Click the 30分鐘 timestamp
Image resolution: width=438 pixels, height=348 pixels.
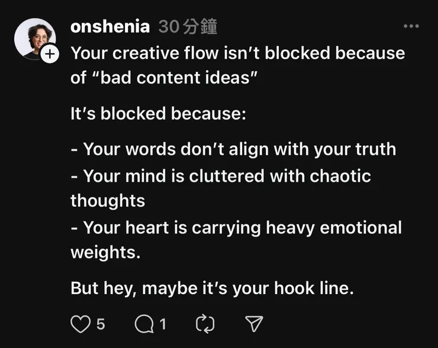(188, 27)
